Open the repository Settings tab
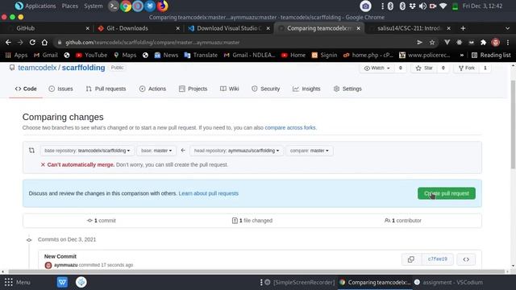The image size is (516, 290). pos(347,89)
